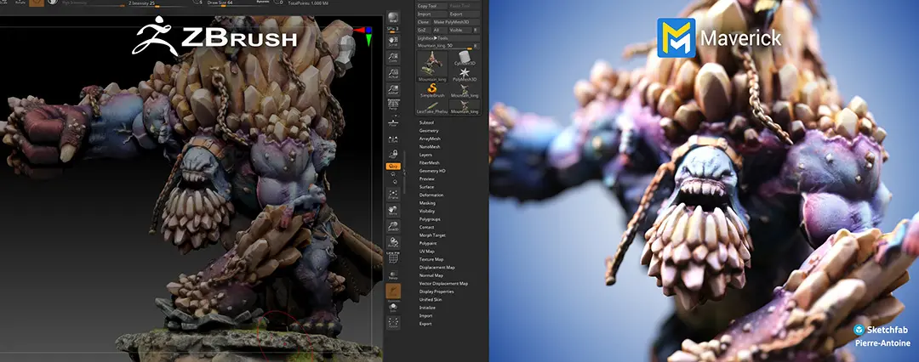Select the Move view icon

pos(393,211)
